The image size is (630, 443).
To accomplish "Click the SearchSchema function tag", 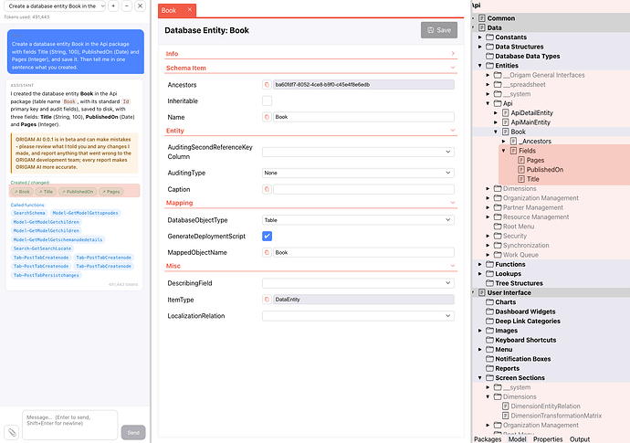I will pyautogui.click(x=29, y=213).
